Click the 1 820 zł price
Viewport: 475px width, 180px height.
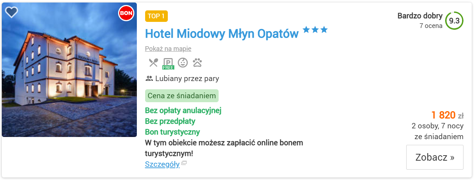tap(447, 115)
